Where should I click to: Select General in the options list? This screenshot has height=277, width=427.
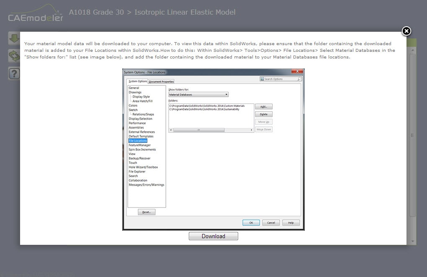(x=134, y=88)
